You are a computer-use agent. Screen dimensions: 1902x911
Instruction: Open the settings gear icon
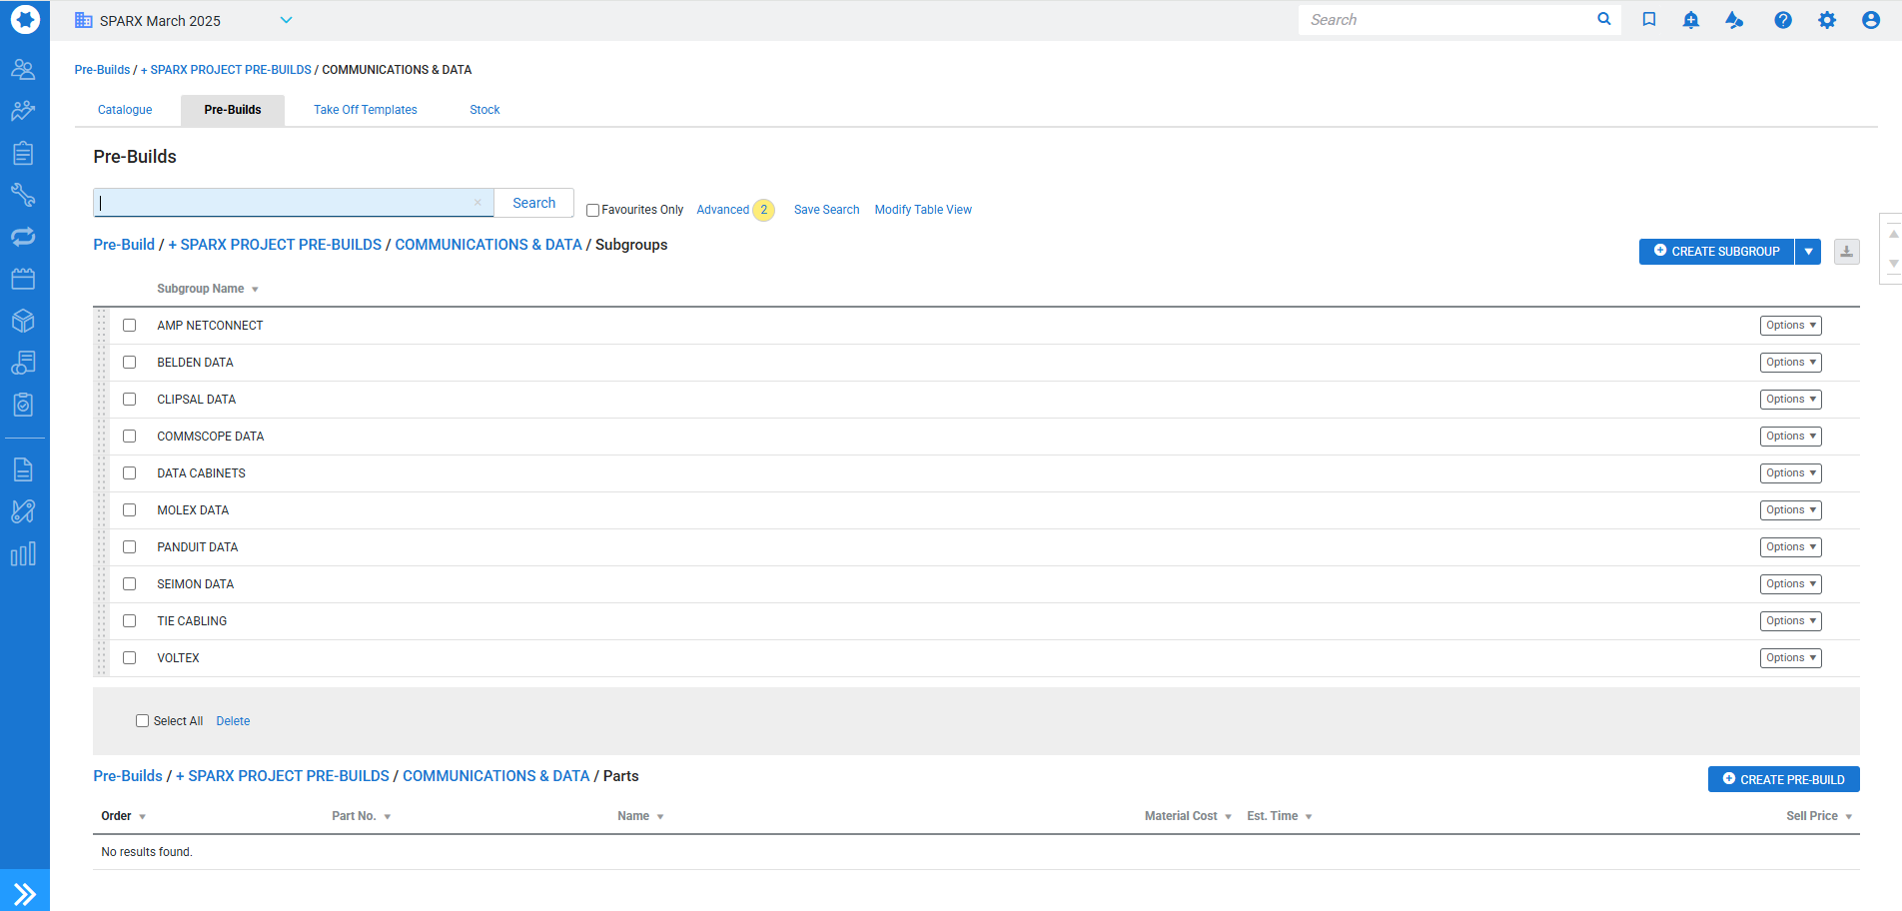[1826, 20]
